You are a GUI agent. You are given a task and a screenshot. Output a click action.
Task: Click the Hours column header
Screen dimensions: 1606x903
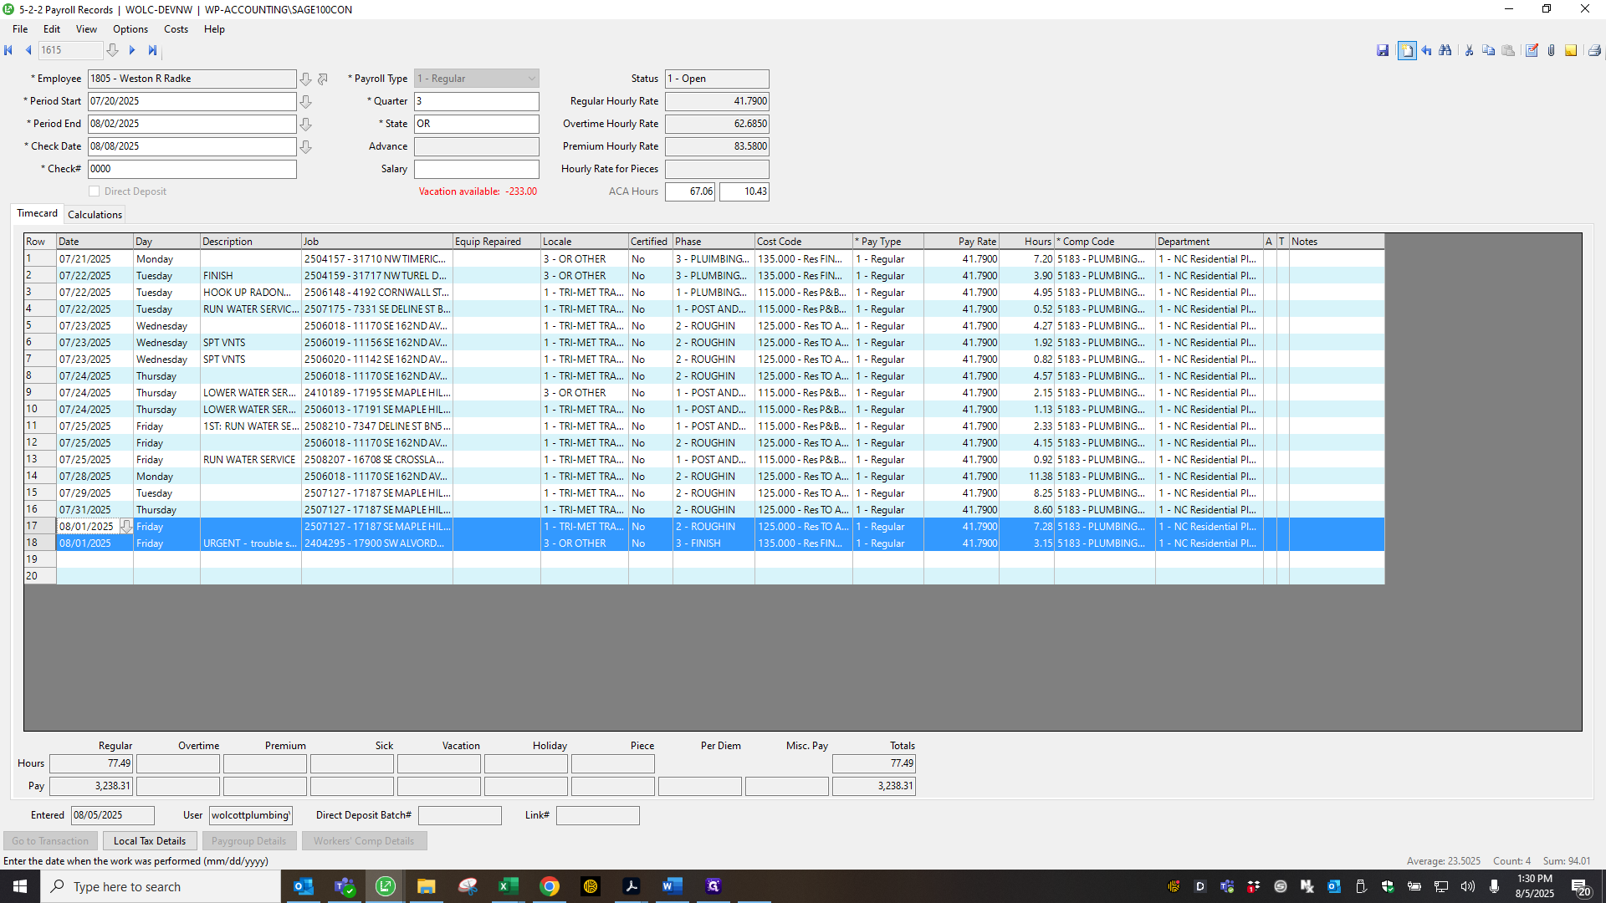tap(1026, 242)
